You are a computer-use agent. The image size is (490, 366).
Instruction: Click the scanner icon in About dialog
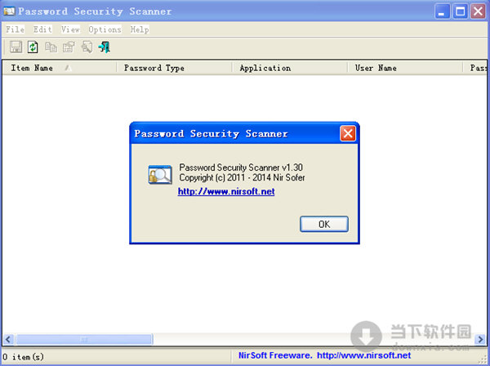160,174
